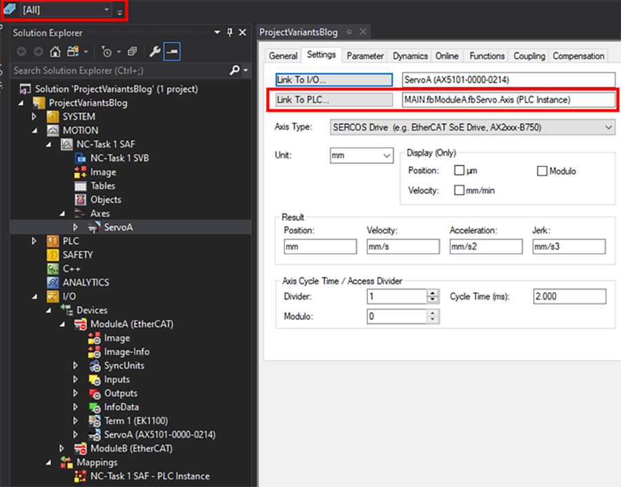
Task: Click the Search Solution Explorer field
Action: pyautogui.click(x=119, y=70)
